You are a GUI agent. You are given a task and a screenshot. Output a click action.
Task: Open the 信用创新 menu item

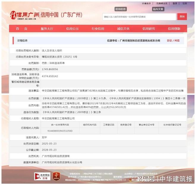click(x=174, y=29)
